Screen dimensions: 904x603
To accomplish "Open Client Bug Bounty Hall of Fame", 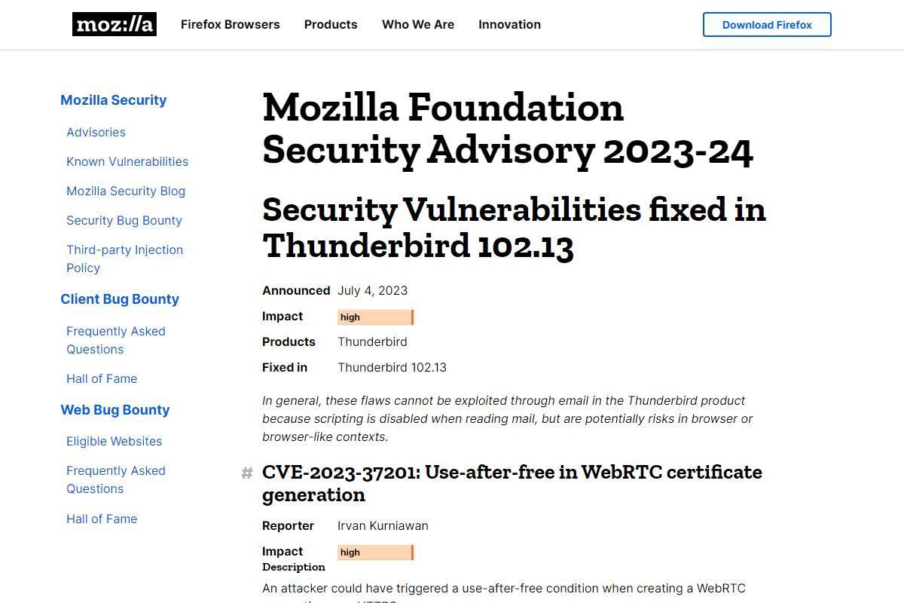I will (x=102, y=378).
